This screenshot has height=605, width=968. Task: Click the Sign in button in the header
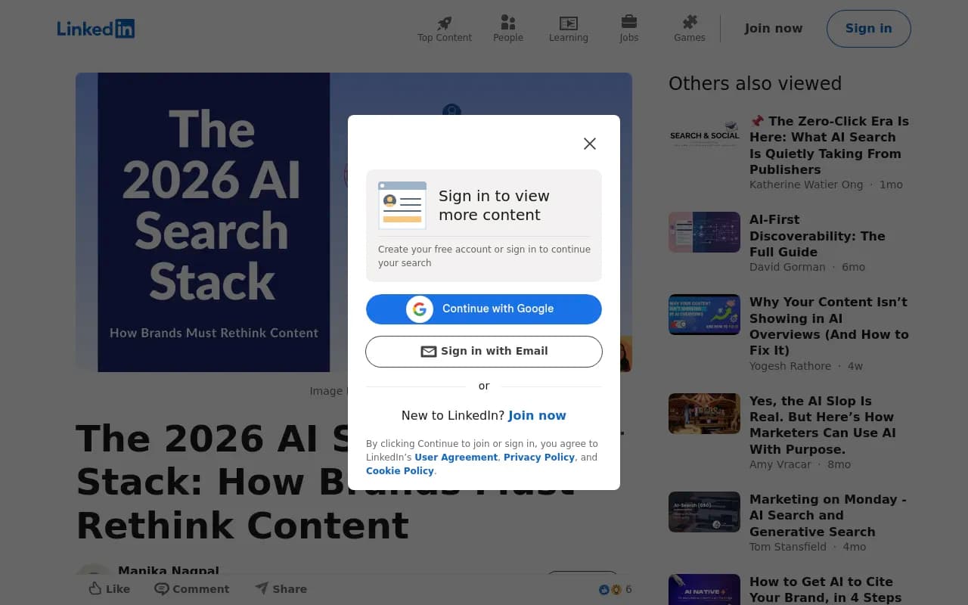tap(868, 28)
